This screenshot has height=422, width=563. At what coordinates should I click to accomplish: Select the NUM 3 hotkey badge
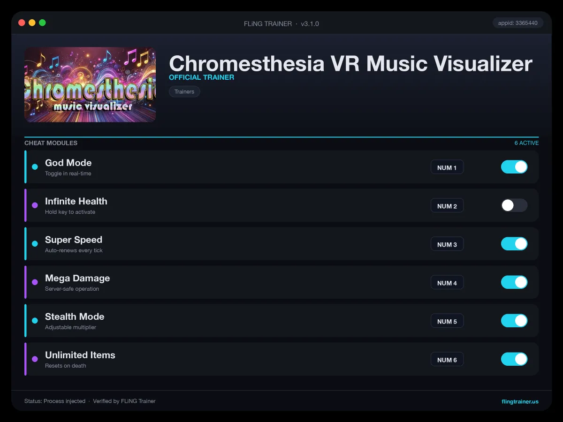tap(447, 244)
